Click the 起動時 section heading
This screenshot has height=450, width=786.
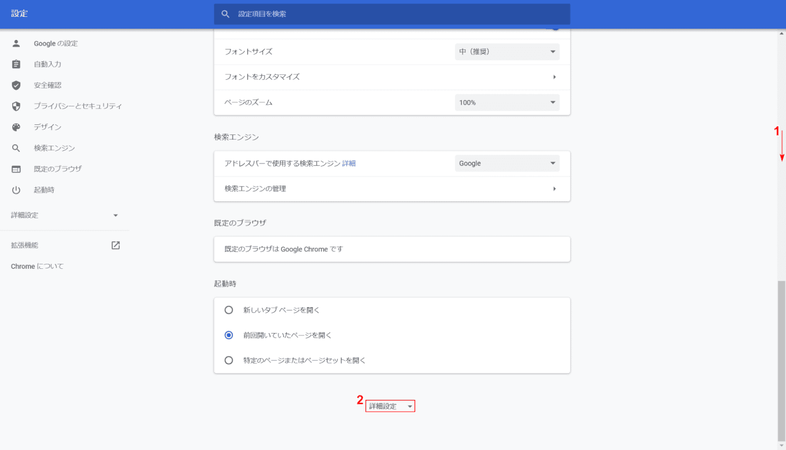pyautogui.click(x=225, y=284)
